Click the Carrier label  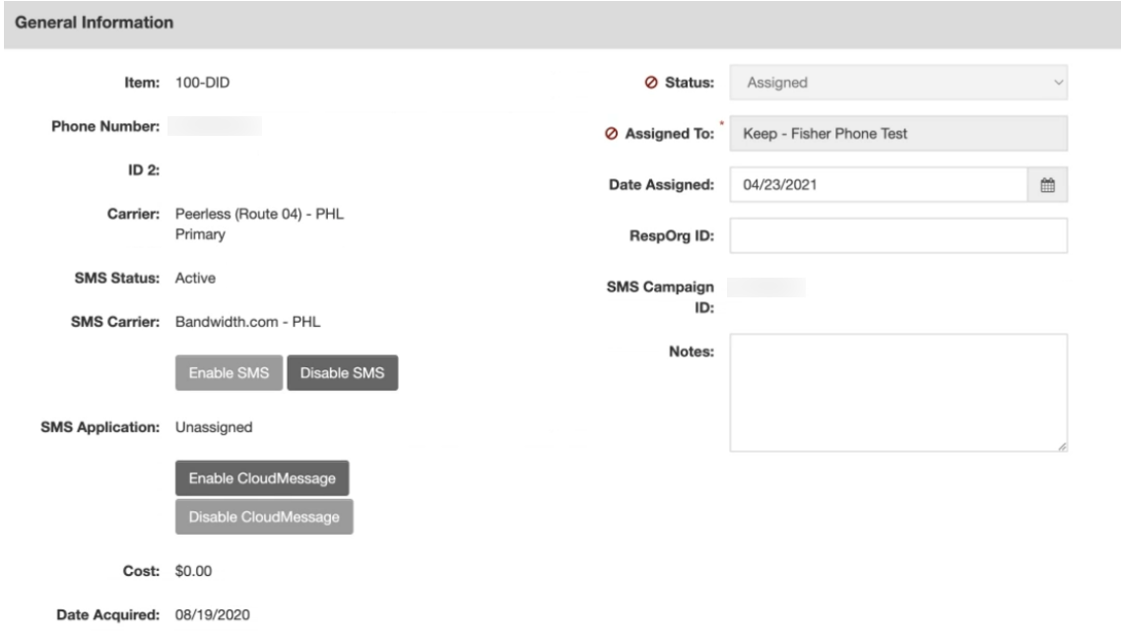pyautogui.click(x=133, y=215)
